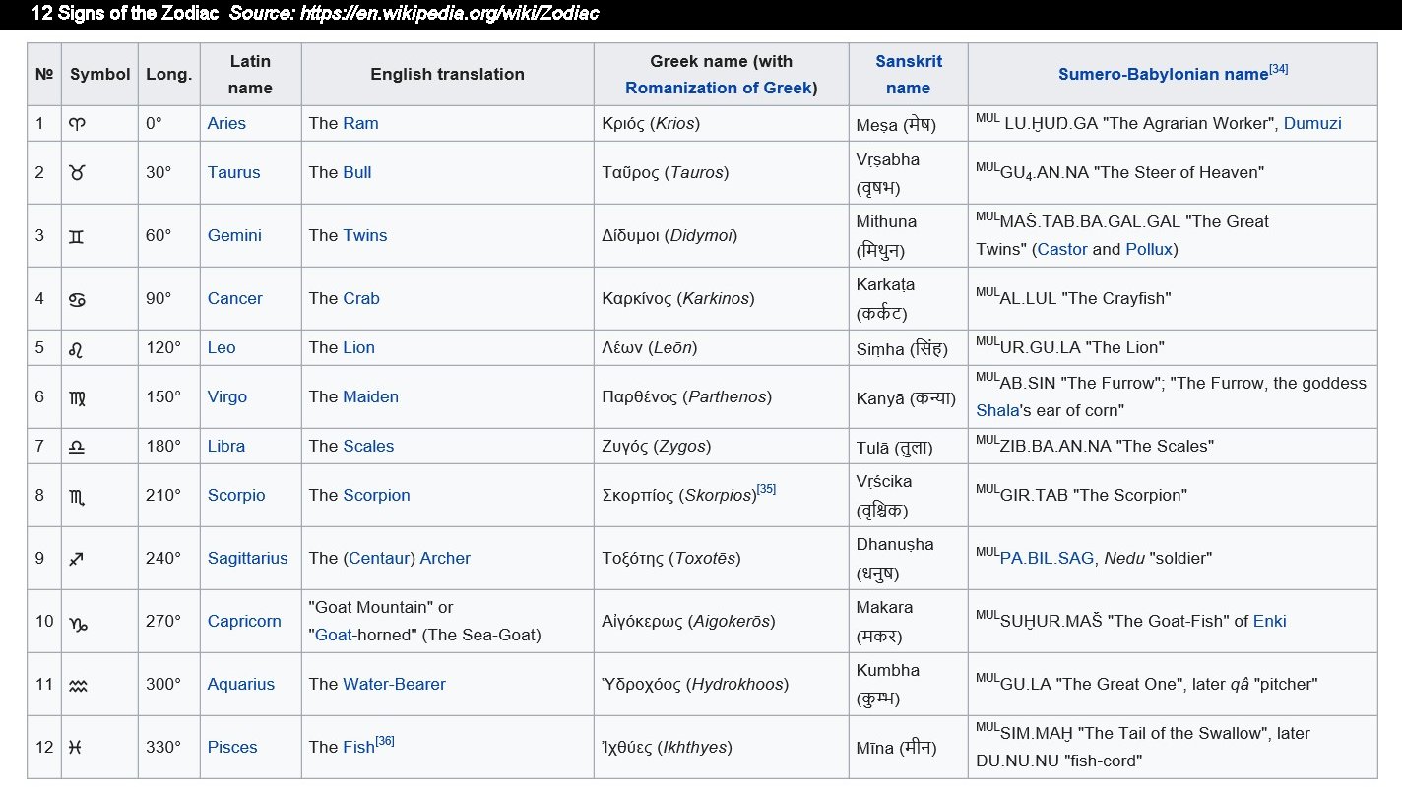Viewport: 1402px width, 791px height.
Task: Select the Libra zodiac symbol glyph
Action: coord(76,446)
